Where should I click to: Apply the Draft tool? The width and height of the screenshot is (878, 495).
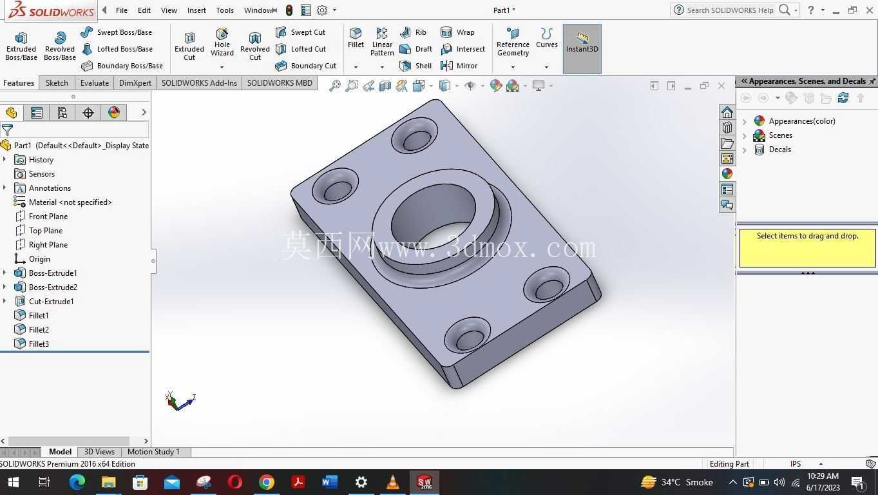click(415, 49)
